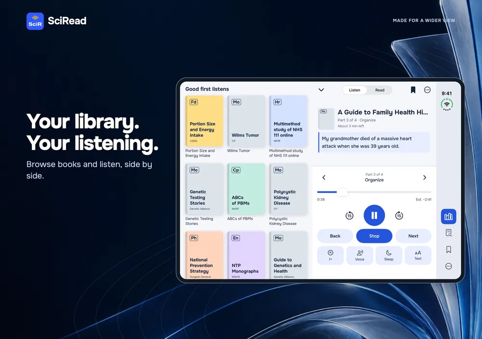Open Polycystic Kidney Disease book cover

coord(288,189)
